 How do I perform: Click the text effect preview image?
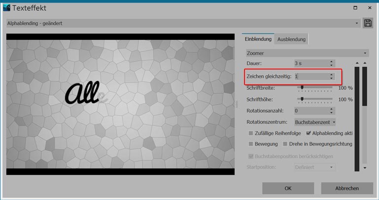tap(120, 104)
